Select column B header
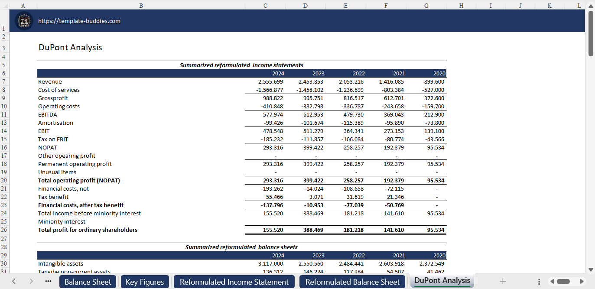The width and height of the screenshot is (595, 289). coord(141,6)
